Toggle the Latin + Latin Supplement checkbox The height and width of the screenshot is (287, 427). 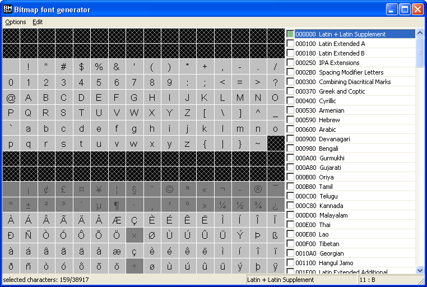290,34
